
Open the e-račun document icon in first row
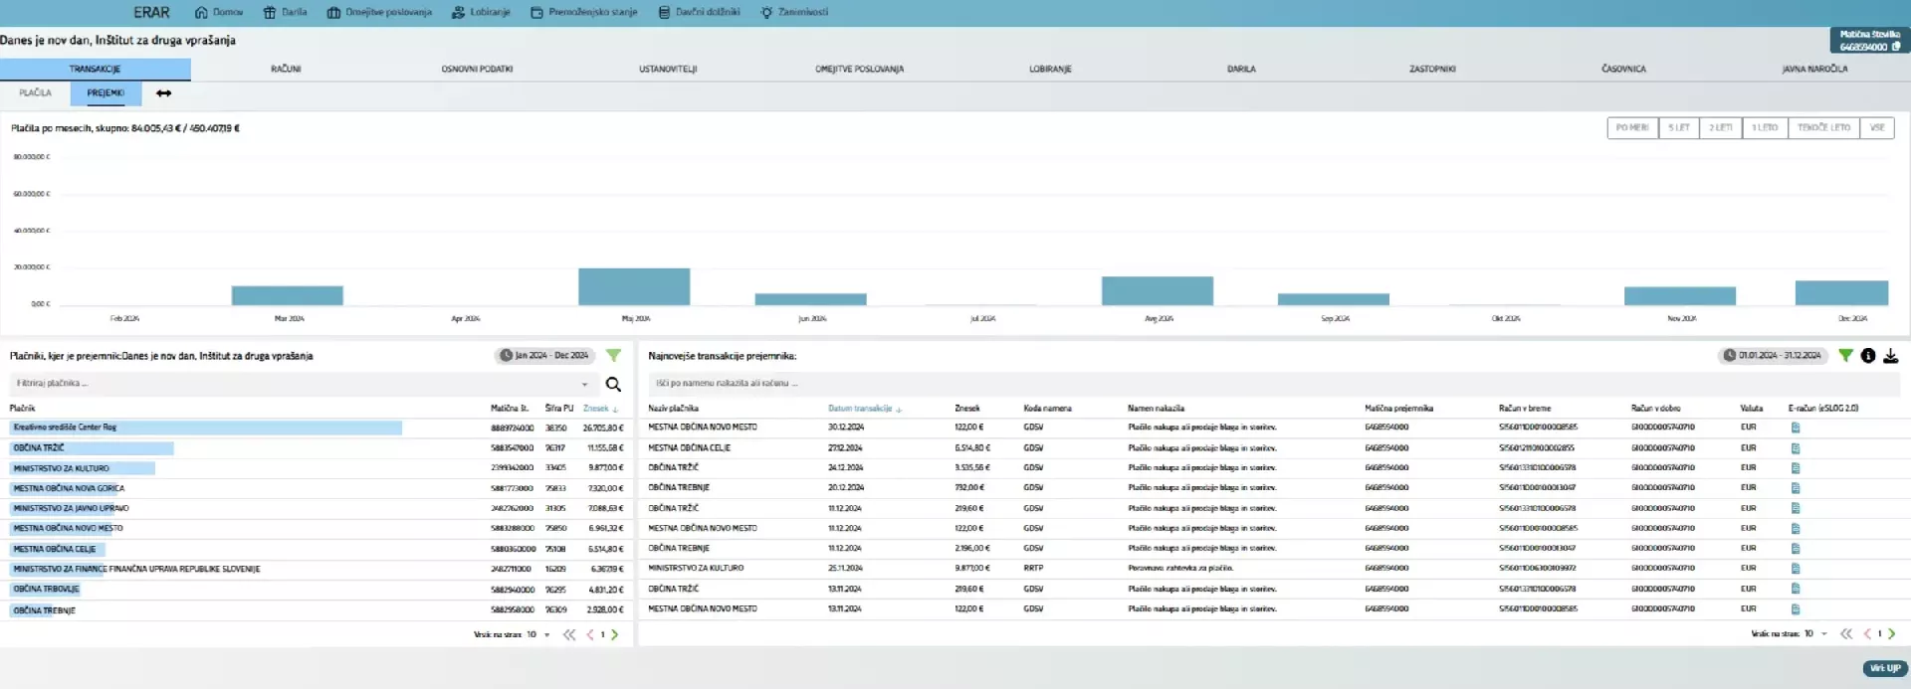(1796, 428)
